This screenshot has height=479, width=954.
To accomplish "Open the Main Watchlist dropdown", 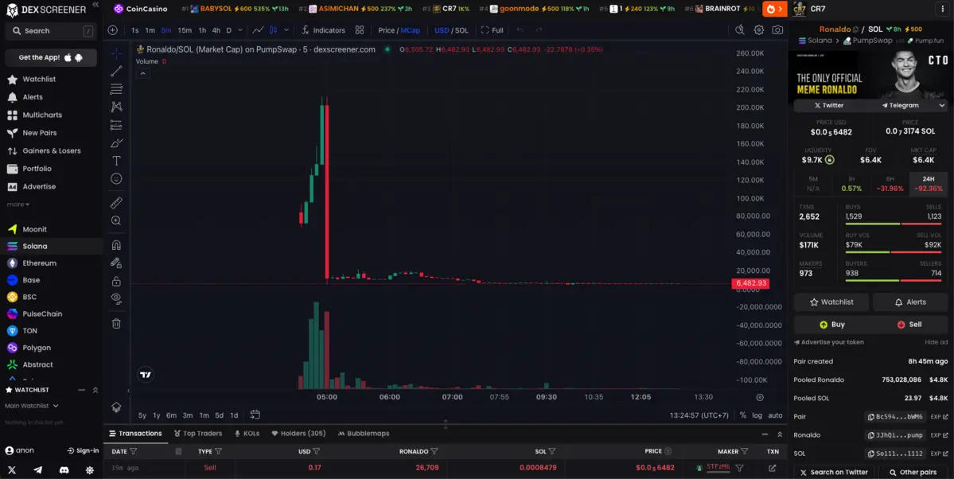I will coord(32,405).
